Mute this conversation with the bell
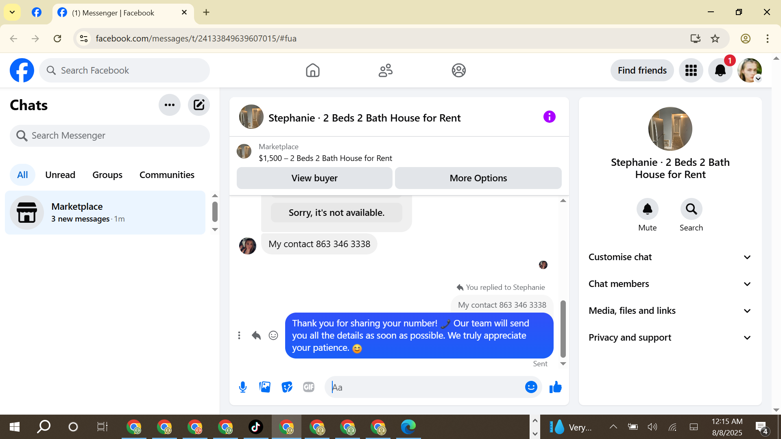 pos(647,209)
